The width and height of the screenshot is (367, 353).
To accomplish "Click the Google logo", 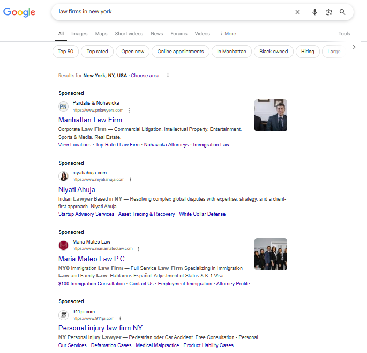I will (x=19, y=12).
